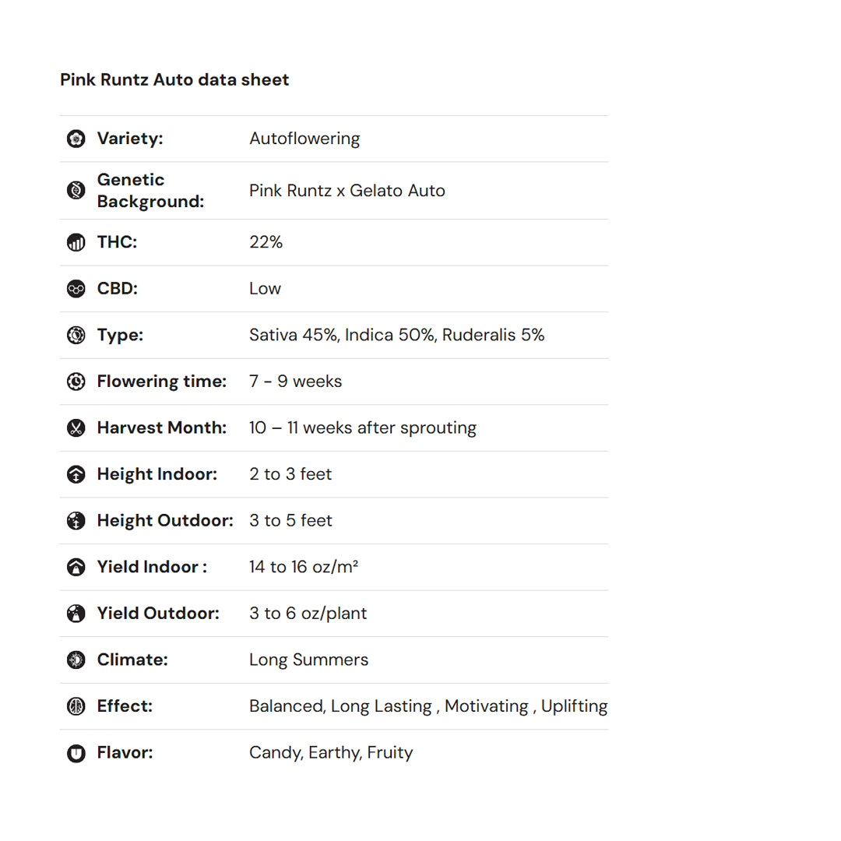Click the Height Indoor house icon

point(76,474)
